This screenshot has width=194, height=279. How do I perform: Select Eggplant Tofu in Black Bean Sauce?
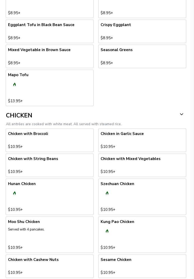point(50,31)
